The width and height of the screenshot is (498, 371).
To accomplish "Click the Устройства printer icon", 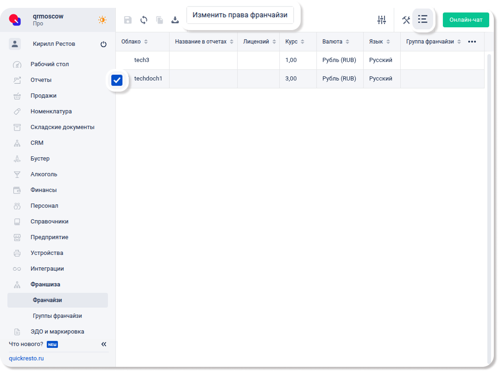I will click(17, 253).
